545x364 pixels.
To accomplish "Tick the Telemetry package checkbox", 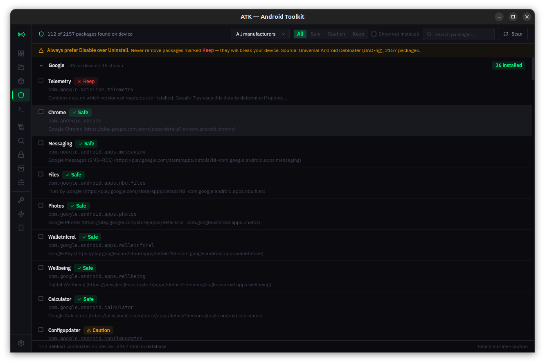I will pyautogui.click(x=41, y=81).
